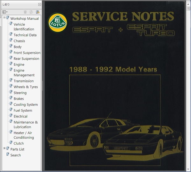Click the bookmark icon beside Steering
This screenshot has height=172, width=191.
(11, 92)
